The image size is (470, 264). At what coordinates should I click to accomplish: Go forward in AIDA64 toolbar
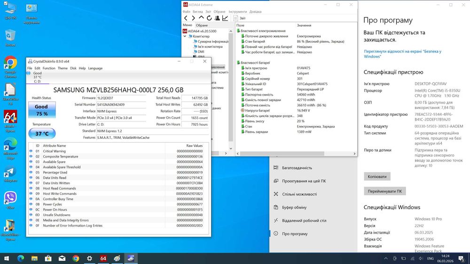[193, 18]
